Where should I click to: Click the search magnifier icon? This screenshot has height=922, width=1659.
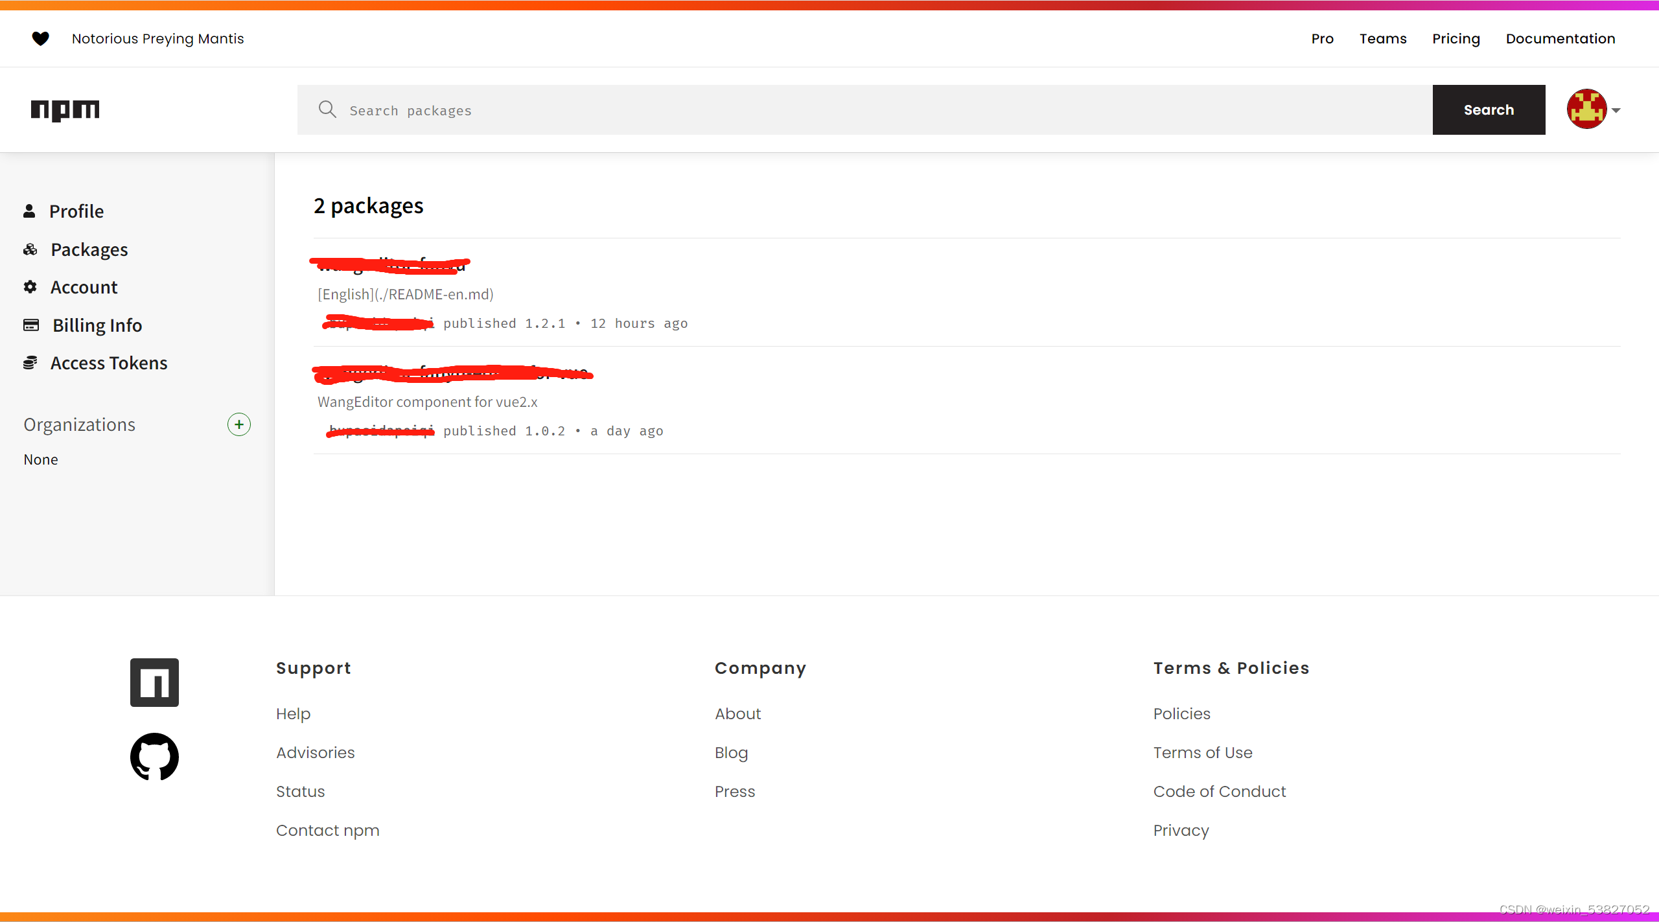[x=327, y=109]
